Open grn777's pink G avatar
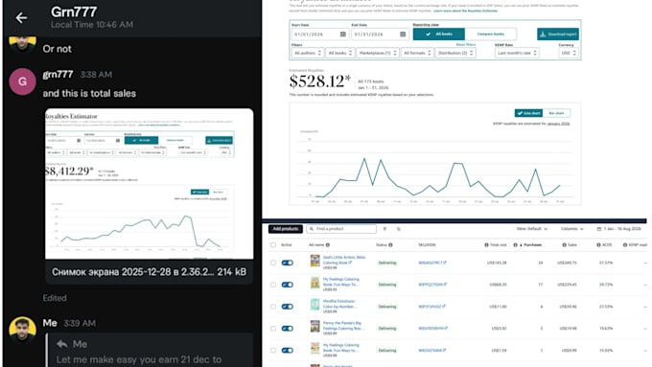This screenshot has width=652, height=367. [22, 81]
